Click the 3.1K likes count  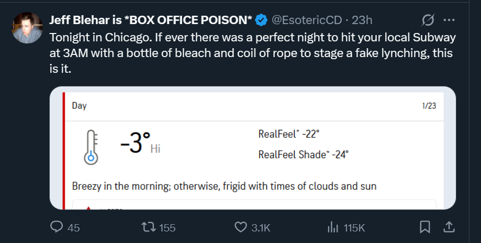click(261, 228)
